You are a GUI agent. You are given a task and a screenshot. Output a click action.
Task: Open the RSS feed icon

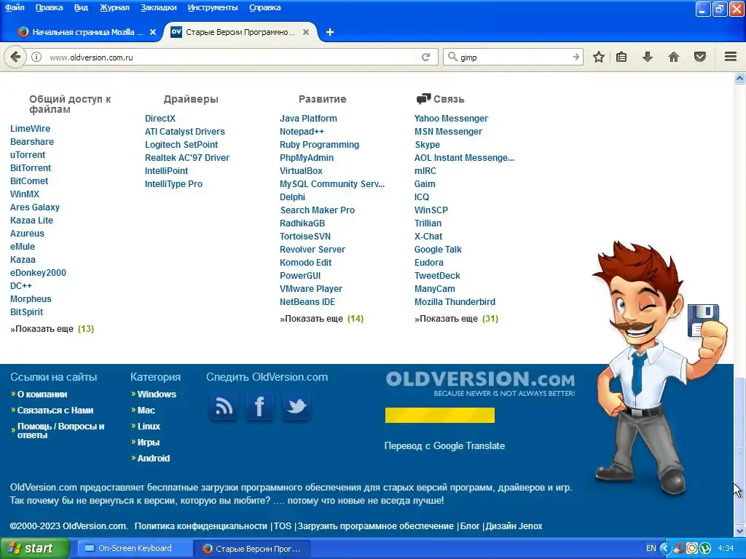pyautogui.click(x=224, y=407)
